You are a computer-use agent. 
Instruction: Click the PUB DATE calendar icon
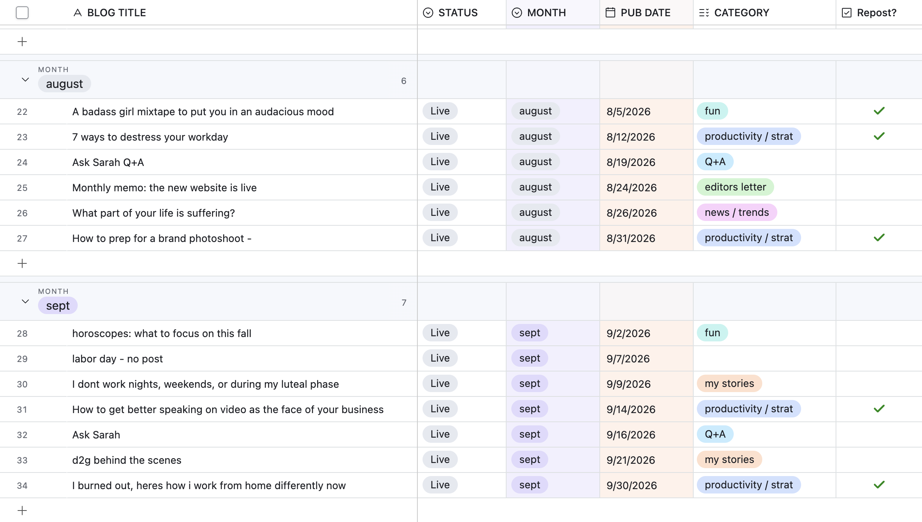point(610,13)
